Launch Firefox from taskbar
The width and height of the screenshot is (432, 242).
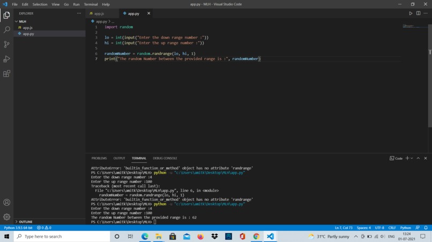(x=200, y=236)
